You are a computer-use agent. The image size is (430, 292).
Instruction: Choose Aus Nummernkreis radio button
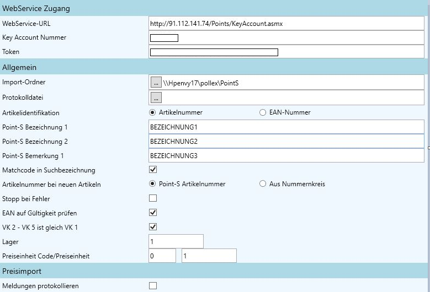[263, 184]
